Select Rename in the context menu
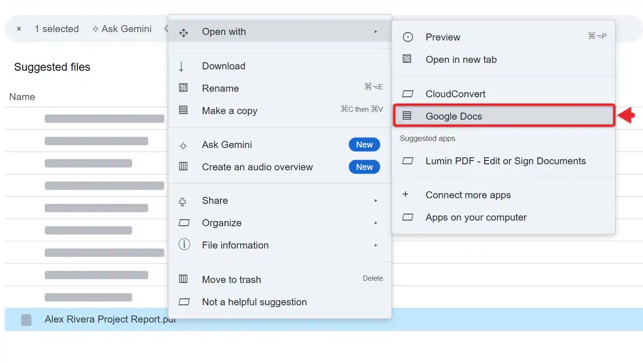 point(280,88)
